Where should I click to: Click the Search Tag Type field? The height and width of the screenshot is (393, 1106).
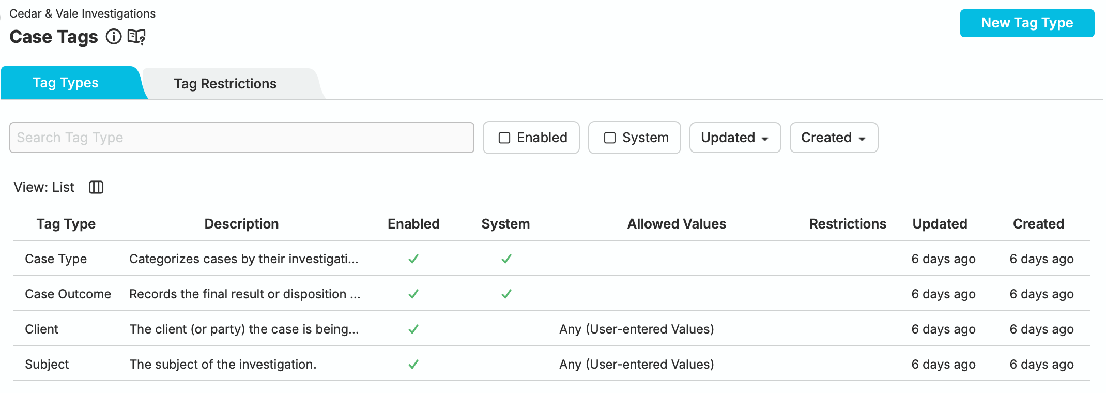pyautogui.click(x=242, y=138)
